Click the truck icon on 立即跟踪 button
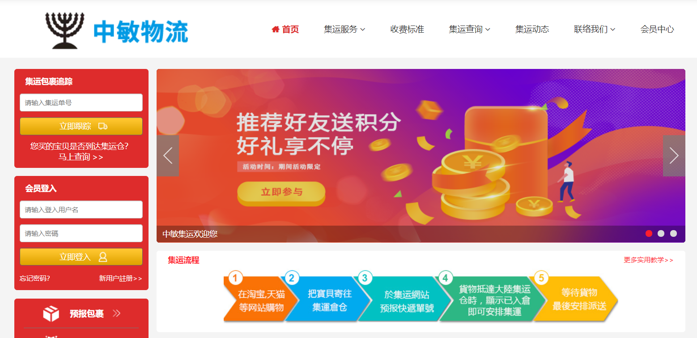 pos(103,126)
